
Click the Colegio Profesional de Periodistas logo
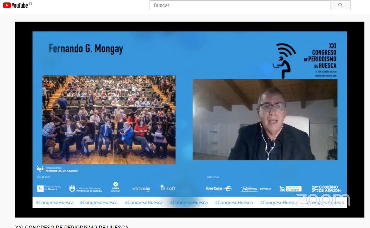click(x=86, y=189)
